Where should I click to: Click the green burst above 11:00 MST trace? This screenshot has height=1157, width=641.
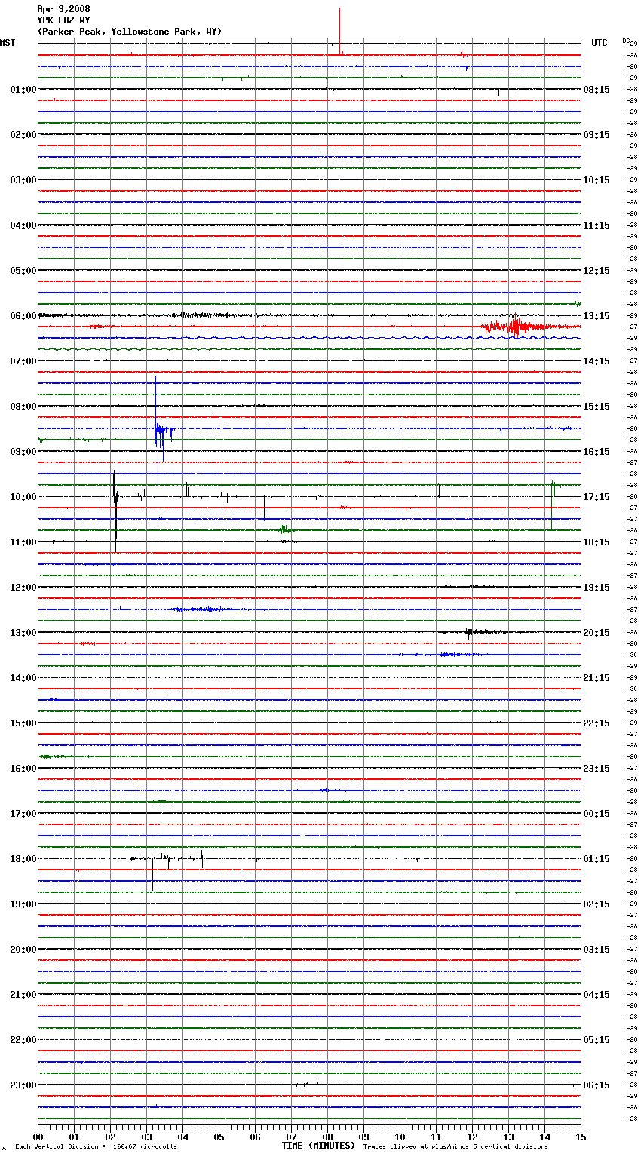tap(285, 530)
